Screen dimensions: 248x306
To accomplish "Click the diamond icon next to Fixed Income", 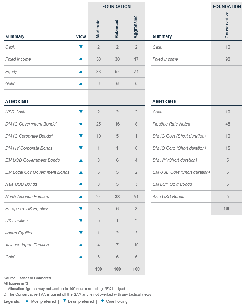I will 81,59.
